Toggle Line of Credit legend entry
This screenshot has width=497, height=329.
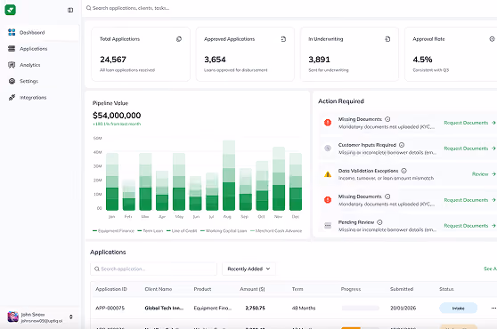[x=182, y=230]
